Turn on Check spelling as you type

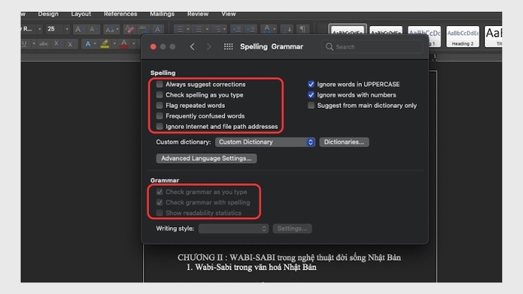160,95
